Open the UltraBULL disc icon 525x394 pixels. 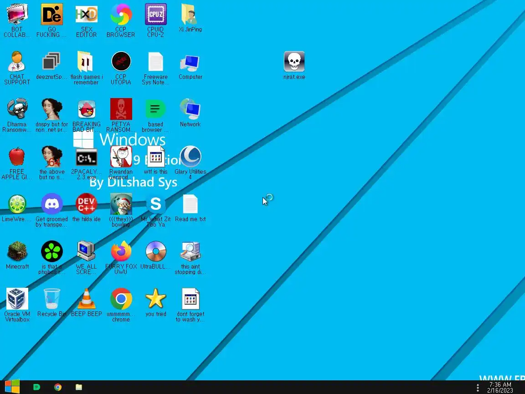156,255
